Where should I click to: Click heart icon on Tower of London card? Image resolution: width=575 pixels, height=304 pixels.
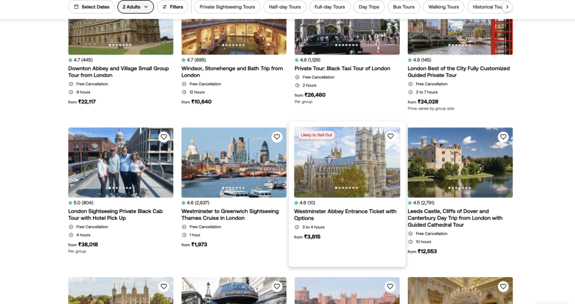(163, 286)
